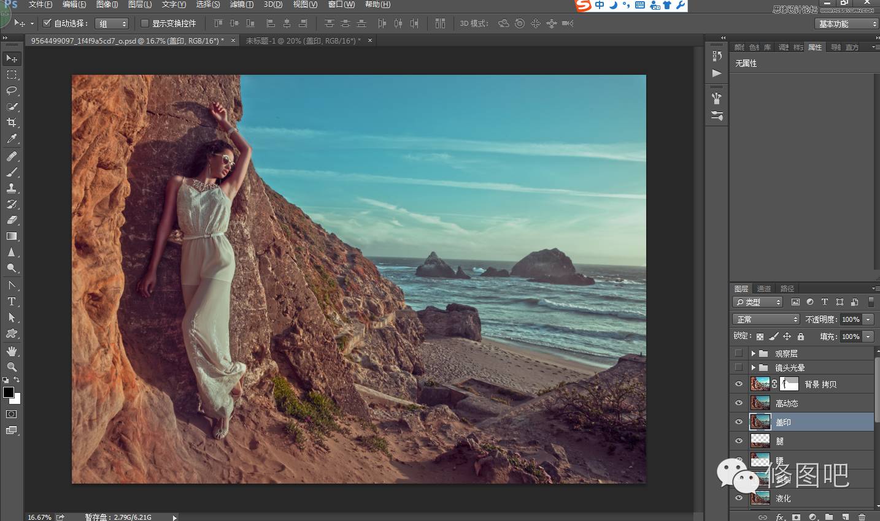Select the Lasso tool
Image resolution: width=880 pixels, height=521 pixels.
pos(12,91)
